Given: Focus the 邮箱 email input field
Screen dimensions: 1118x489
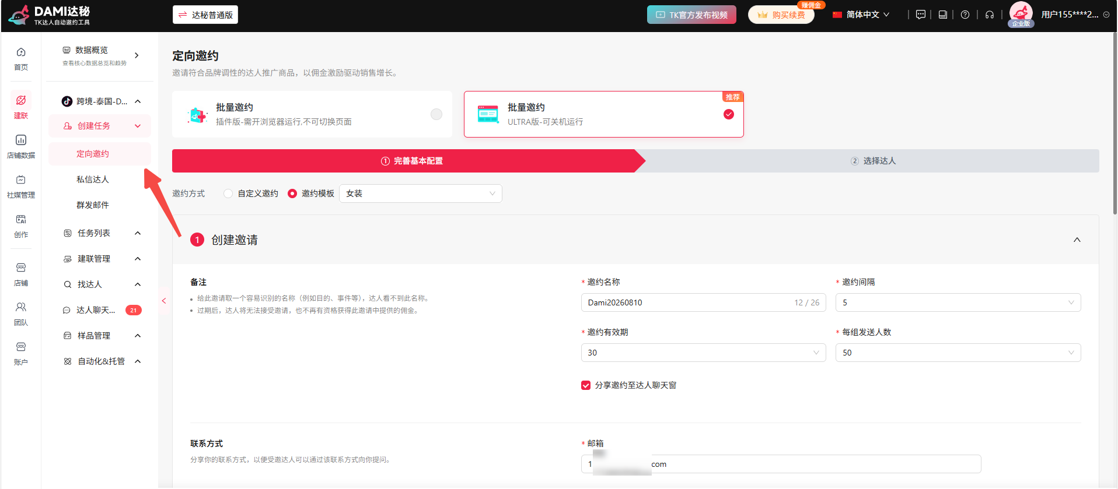Looking at the screenshot, I should coord(781,464).
